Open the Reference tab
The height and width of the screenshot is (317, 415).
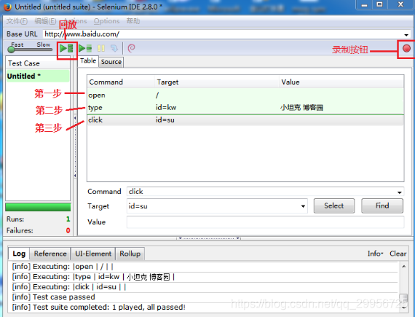tap(50, 254)
